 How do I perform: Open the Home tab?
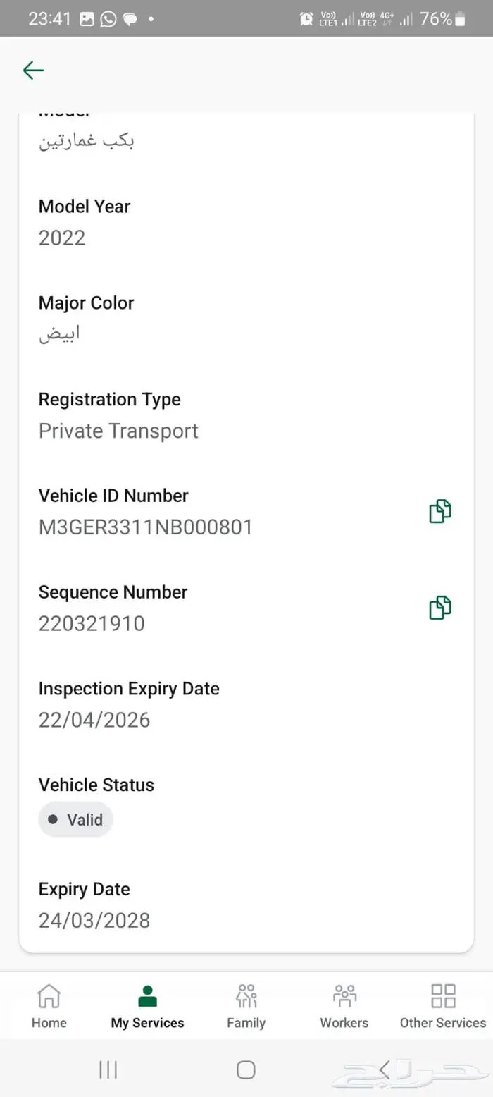click(49, 1007)
